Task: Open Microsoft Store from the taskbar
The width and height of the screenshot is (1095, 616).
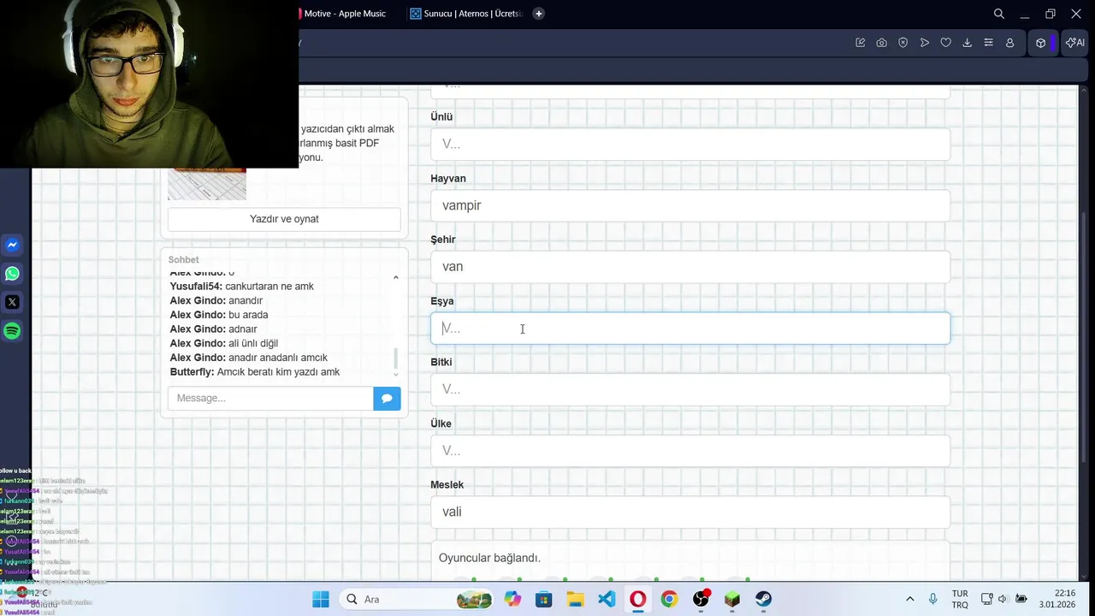Action: point(544,600)
